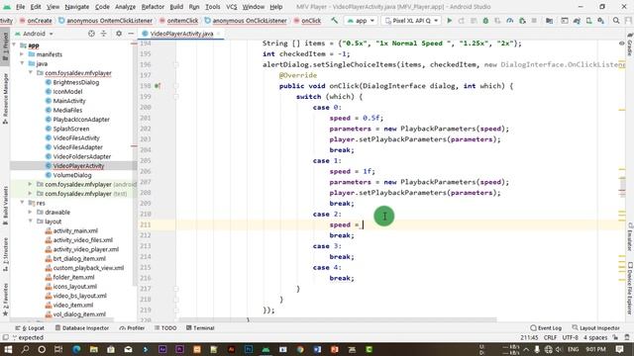Image resolution: width=634 pixels, height=356 pixels.
Task: Toggle the Gradle side panel
Action: 630,44
